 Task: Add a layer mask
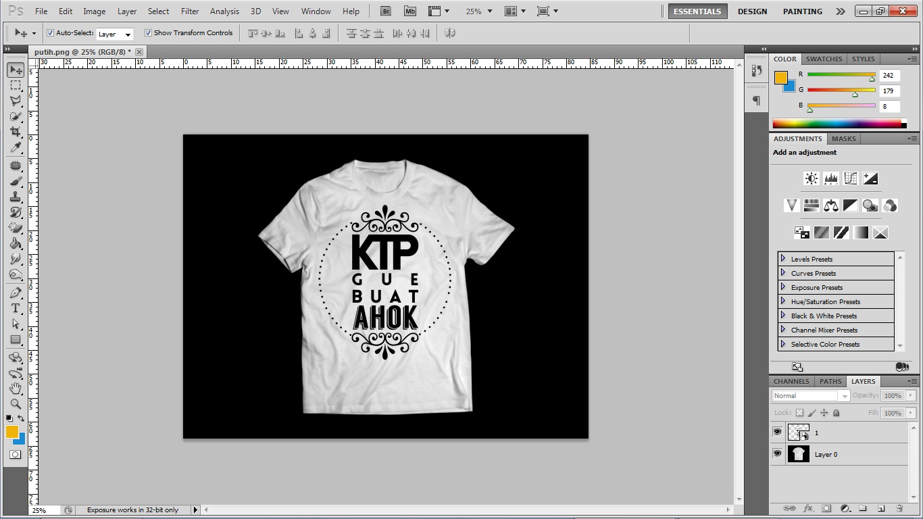(x=826, y=508)
